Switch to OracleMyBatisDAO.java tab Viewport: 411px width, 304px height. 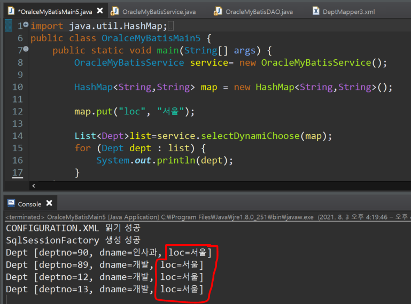(259, 12)
